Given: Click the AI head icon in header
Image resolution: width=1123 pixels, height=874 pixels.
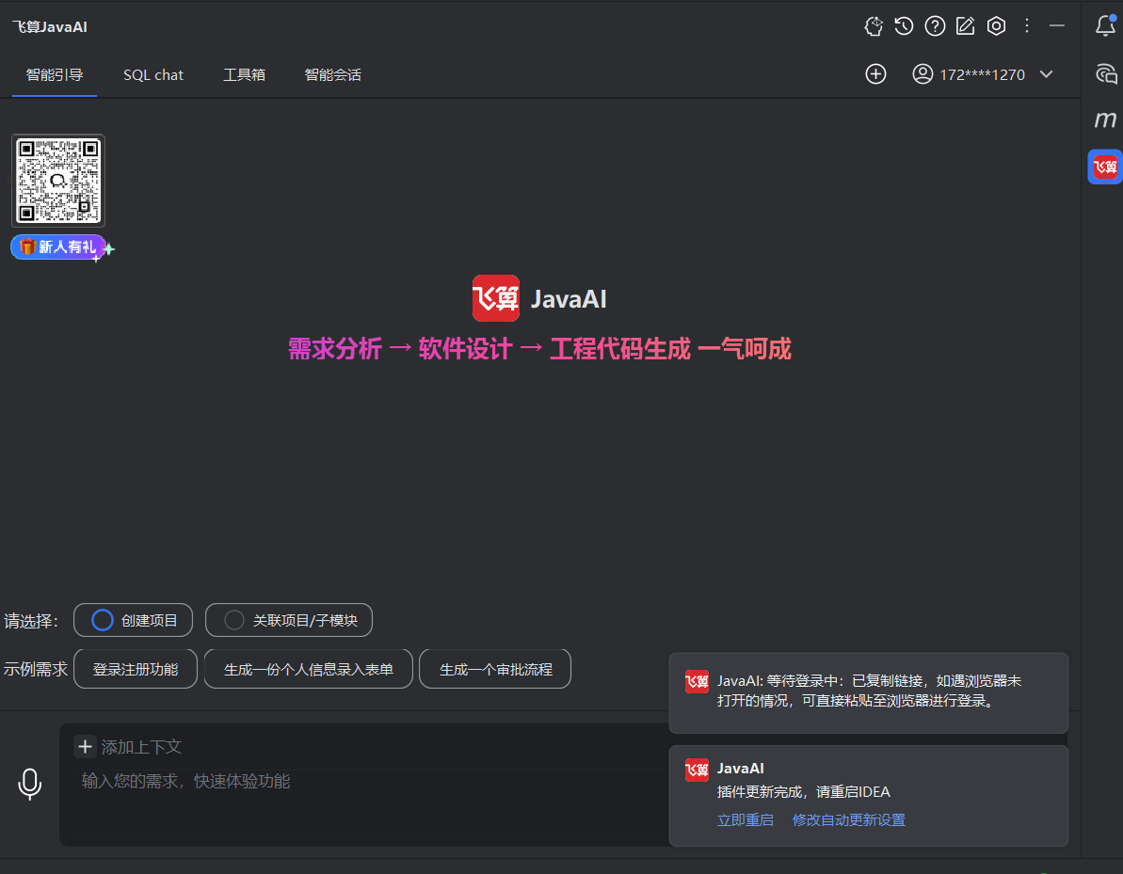Looking at the screenshot, I should pos(874,26).
